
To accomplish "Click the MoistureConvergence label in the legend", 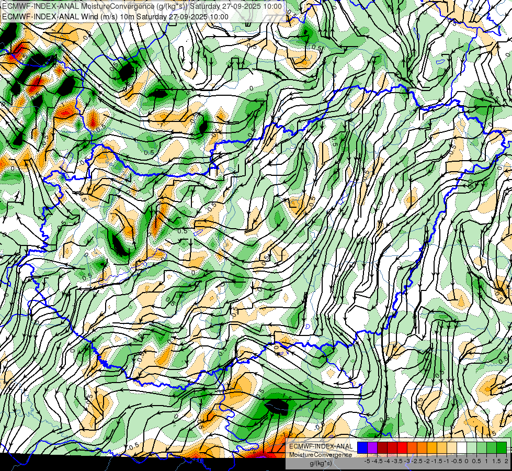I will pos(321,455).
